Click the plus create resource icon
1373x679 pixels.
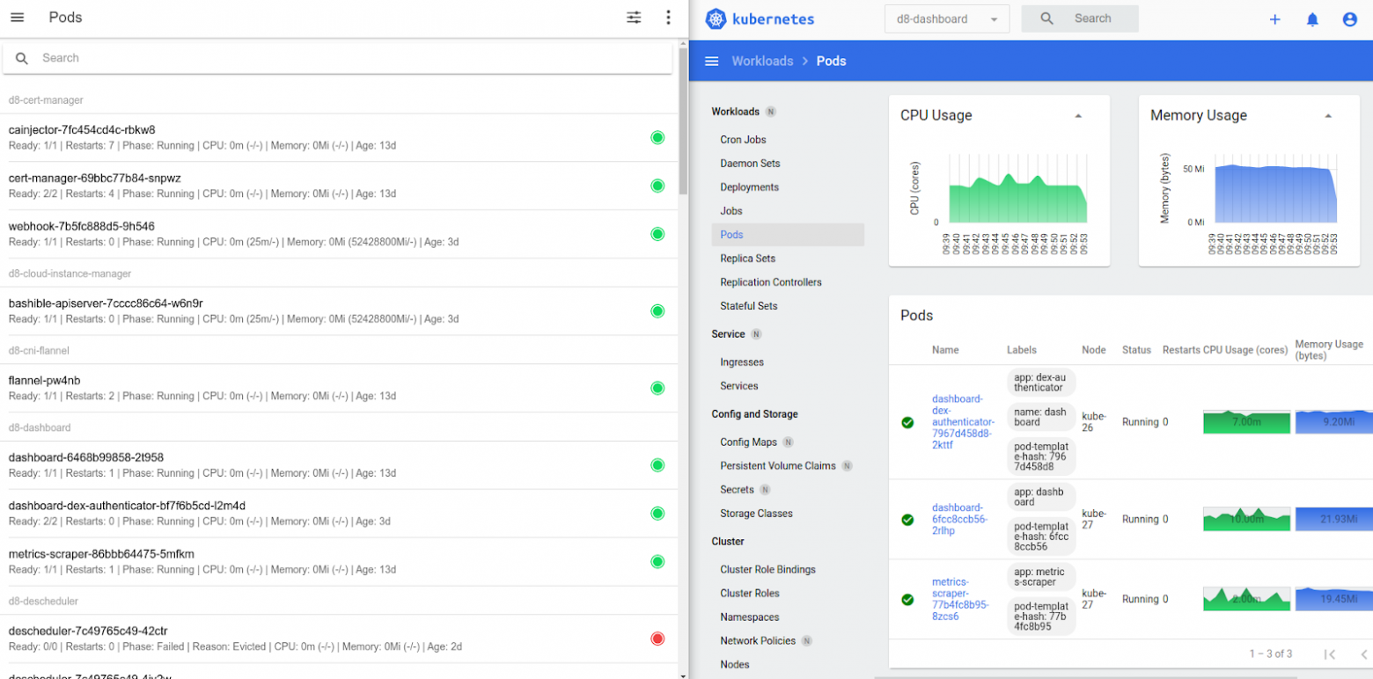pyautogui.click(x=1274, y=19)
